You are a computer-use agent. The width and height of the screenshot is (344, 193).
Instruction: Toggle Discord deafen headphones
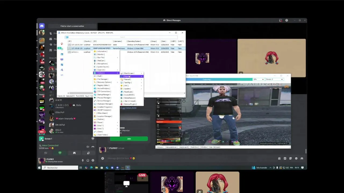click(x=88, y=160)
